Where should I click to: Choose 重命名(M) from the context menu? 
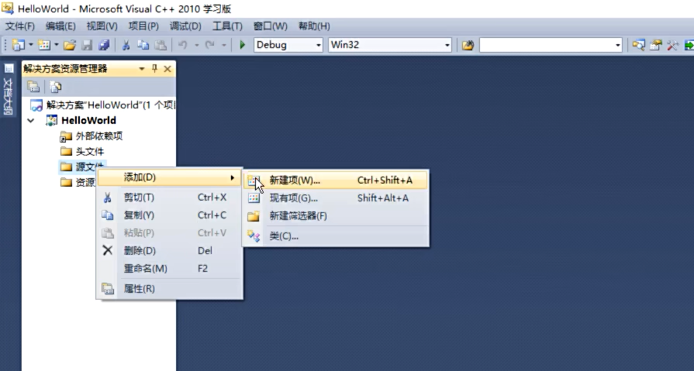point(170,269)
